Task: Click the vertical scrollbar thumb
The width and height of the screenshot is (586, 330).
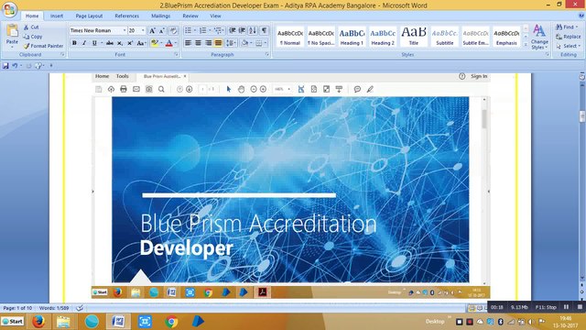Action: (x=582, y=116)
